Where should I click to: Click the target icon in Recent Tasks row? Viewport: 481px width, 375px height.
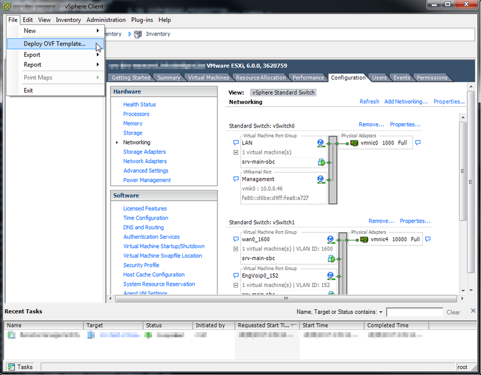click(91, 335)
